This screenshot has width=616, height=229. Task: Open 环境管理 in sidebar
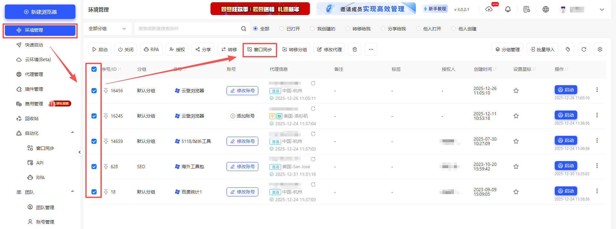pyautogui.click(x=40, y=30)
